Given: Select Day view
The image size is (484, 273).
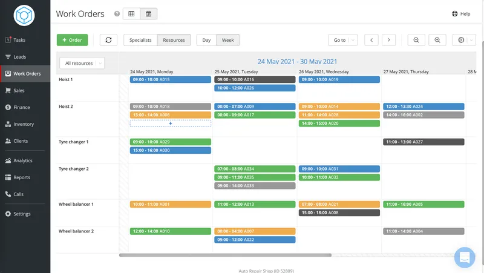Looking at the screenshot, I should (206, 40).
